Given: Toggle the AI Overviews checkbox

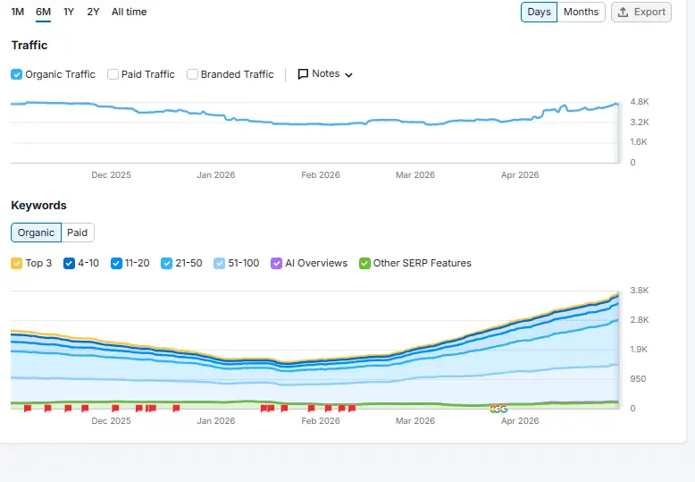Looking at the screenshot, I should pyautogui.click(x=277, y=263).
